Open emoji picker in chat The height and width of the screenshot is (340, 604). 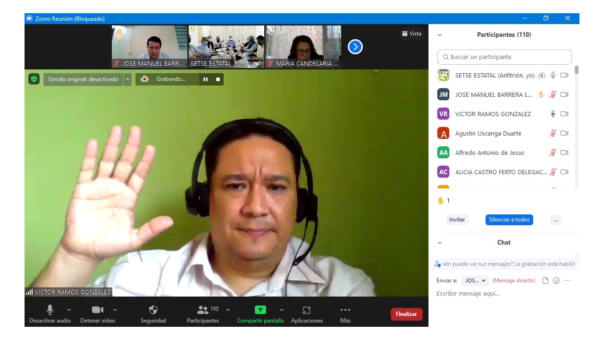pyautogui.click(x=556, y=280)
